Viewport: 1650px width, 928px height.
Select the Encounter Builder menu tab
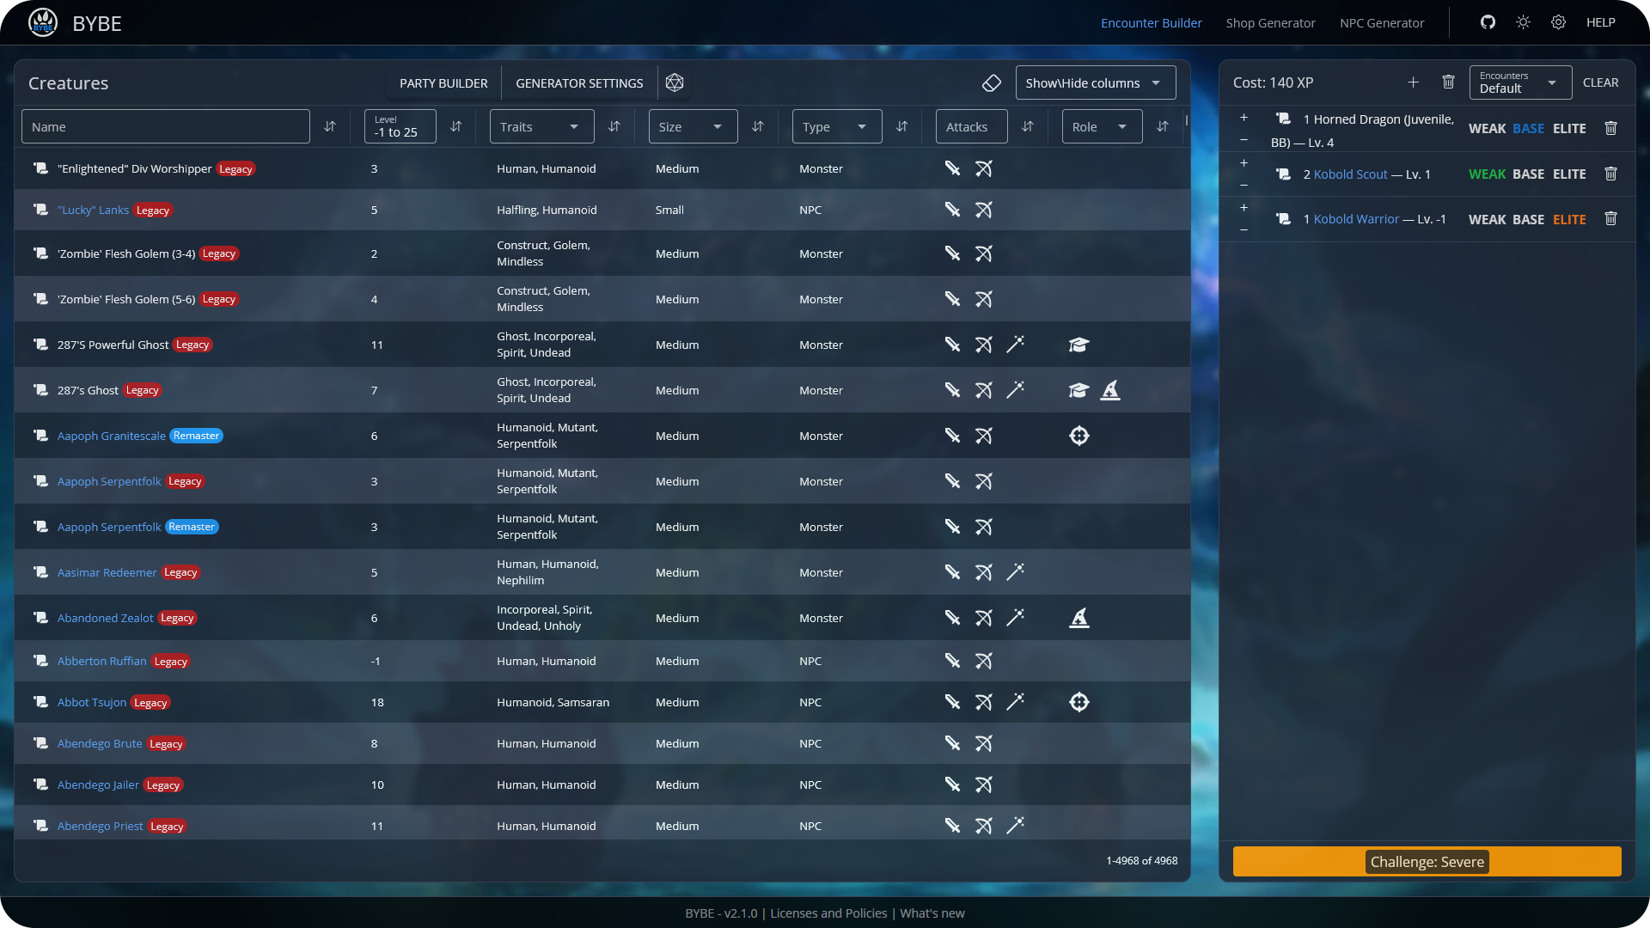click(1150, 22)
